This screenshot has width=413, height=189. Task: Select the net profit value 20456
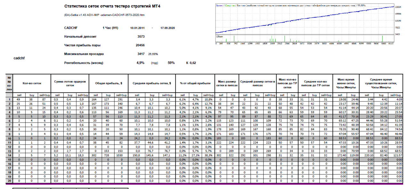(140, 45)
